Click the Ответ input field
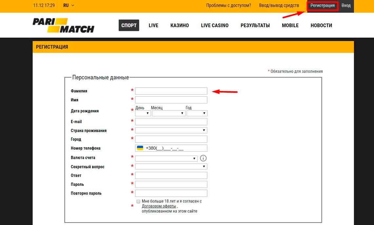 click(x=171, y=176)
